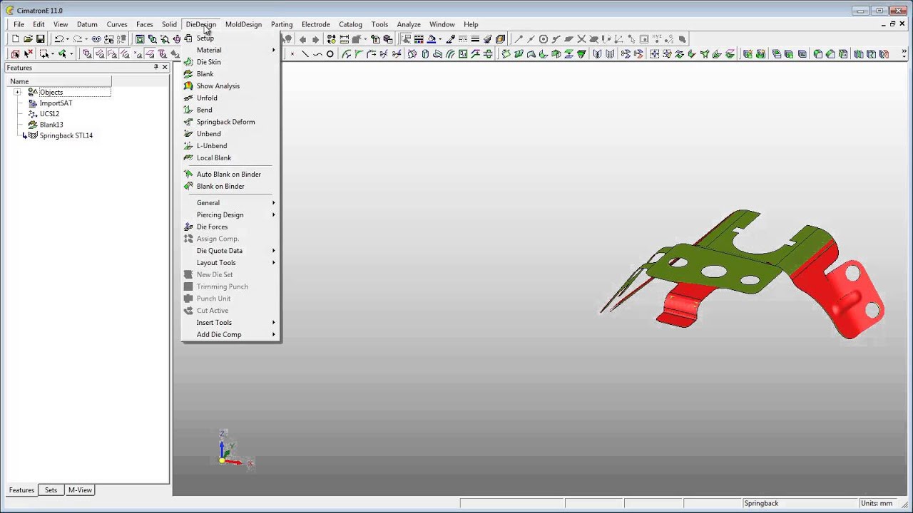Choose Auto Blank on Binder entry
Image resolution: width=913 pixels, height=513 pixels.
pyautogui.click(x=230, y=174)
